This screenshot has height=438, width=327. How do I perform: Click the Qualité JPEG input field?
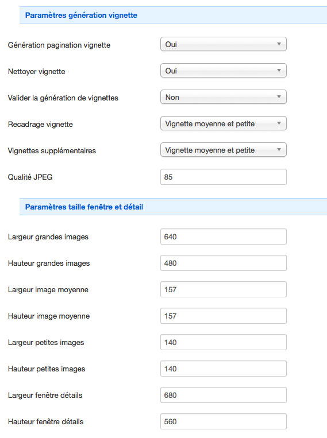(223, 177)
